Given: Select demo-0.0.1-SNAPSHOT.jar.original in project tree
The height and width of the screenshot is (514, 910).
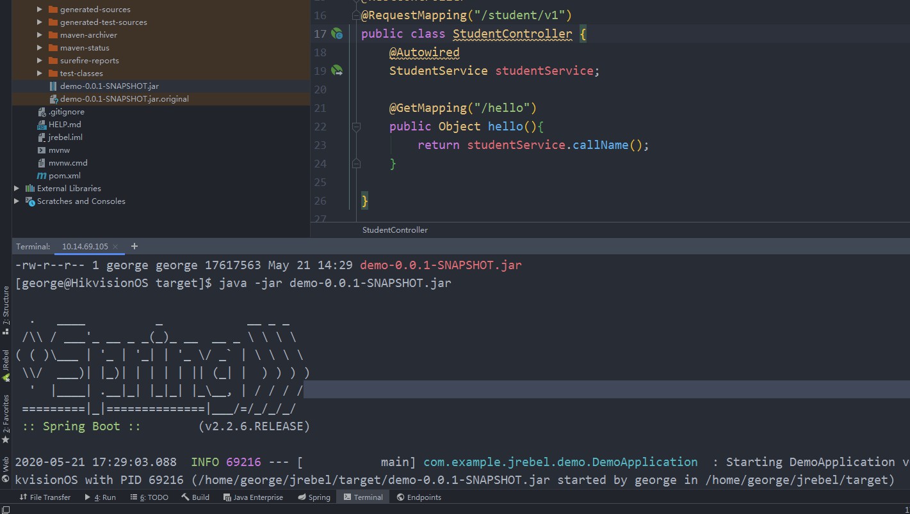Looking at the screenshot, I should (124, 99).
